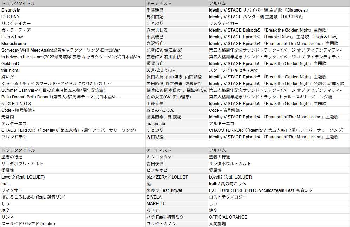This screenshot has height=227, width=350.
Task: Select artist cell "馬渕由妃"
Action: 176,17
